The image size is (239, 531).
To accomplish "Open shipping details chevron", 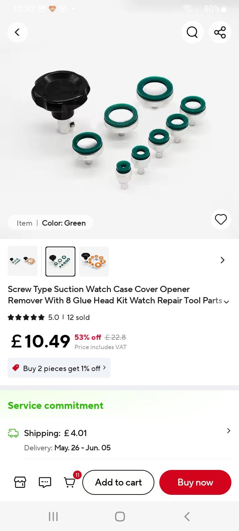I will (228, 431).
